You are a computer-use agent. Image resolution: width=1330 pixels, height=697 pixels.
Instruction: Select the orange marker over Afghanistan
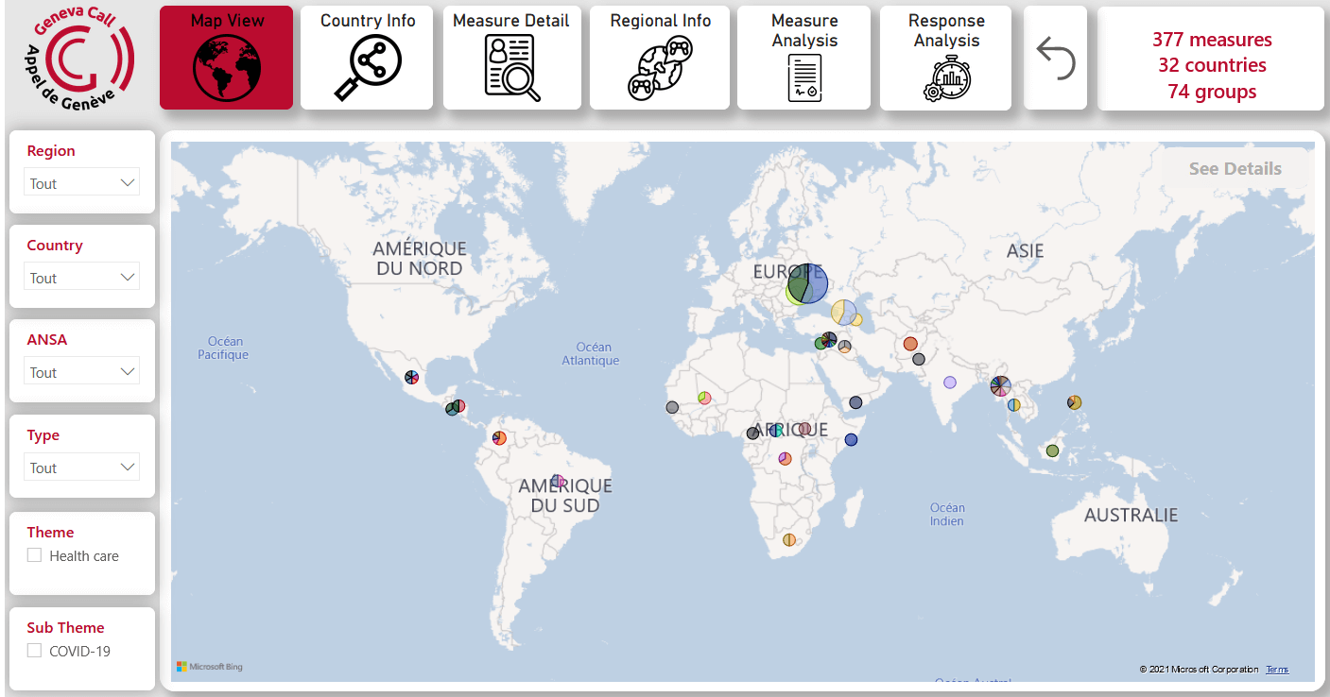tap(910, 344)
